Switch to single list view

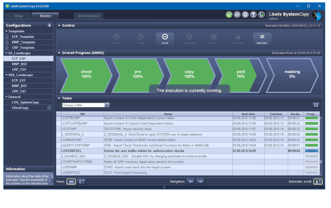pos(71,181)
